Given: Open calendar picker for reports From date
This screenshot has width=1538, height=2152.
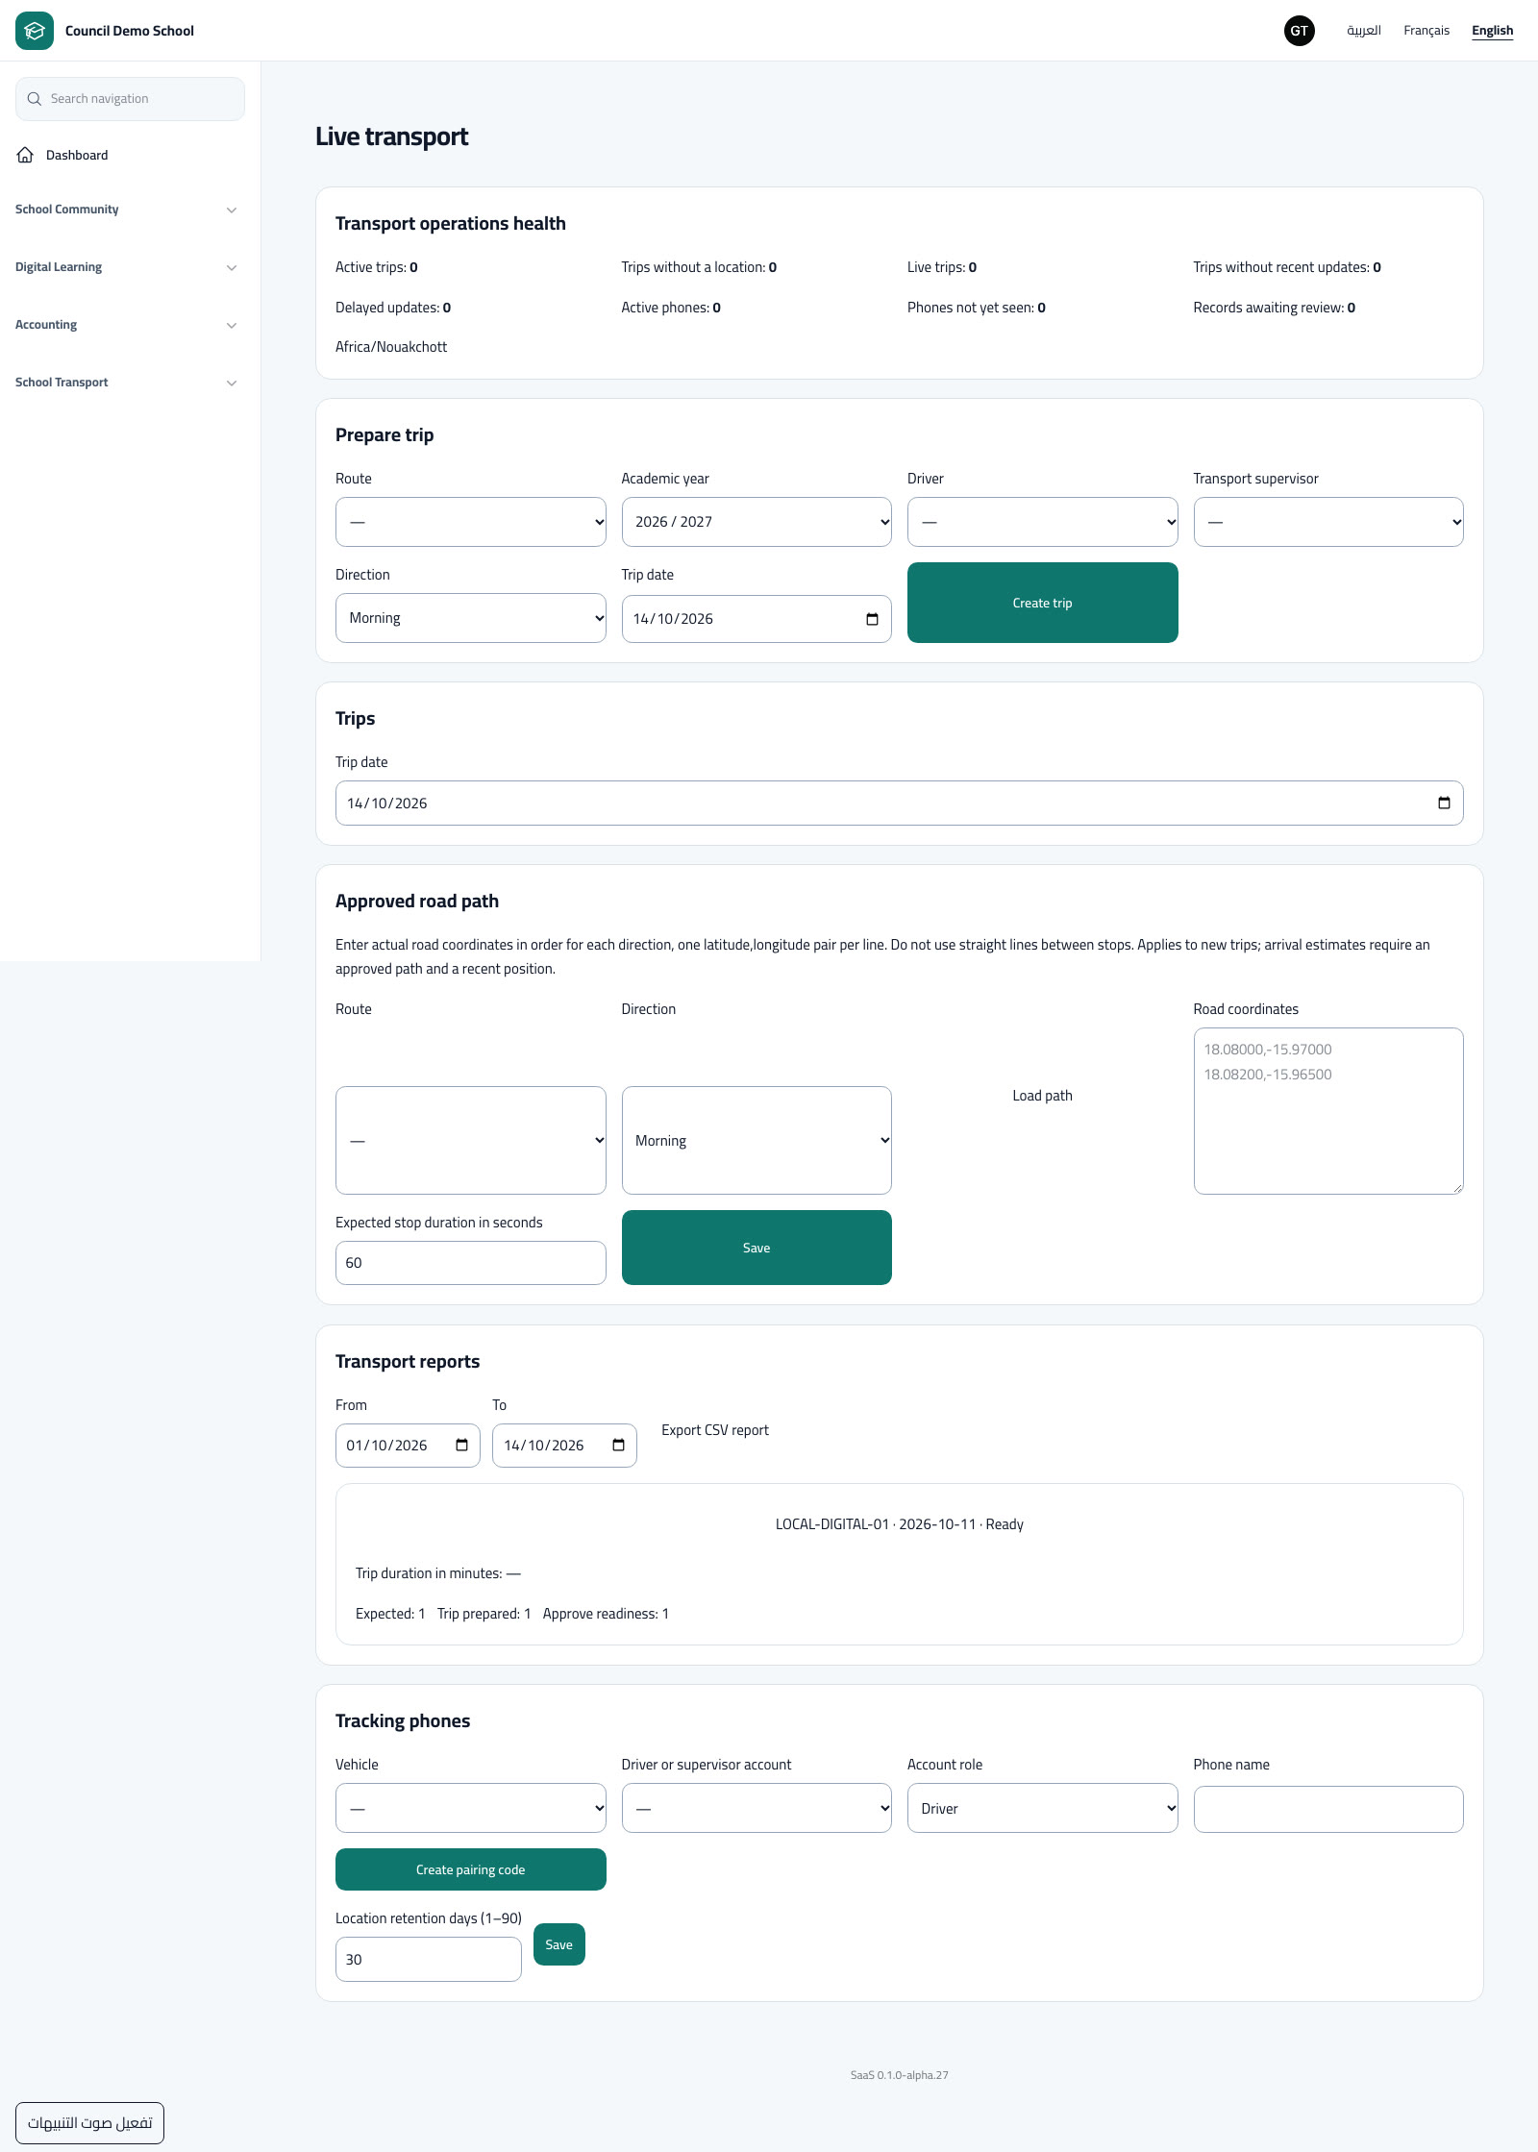Looking at the screenshot, I should 461,1446.
